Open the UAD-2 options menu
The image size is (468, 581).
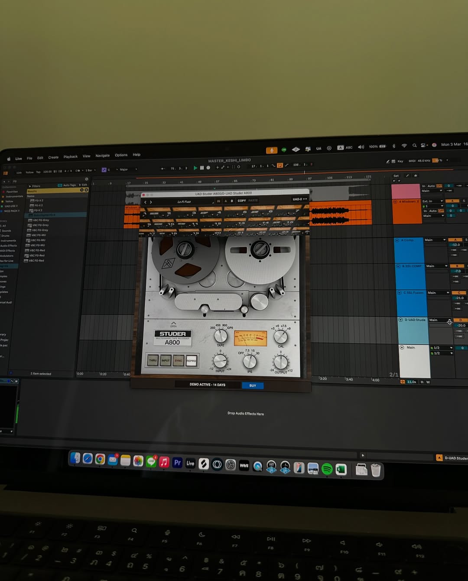pyautogui.click(x=299, y=199)
